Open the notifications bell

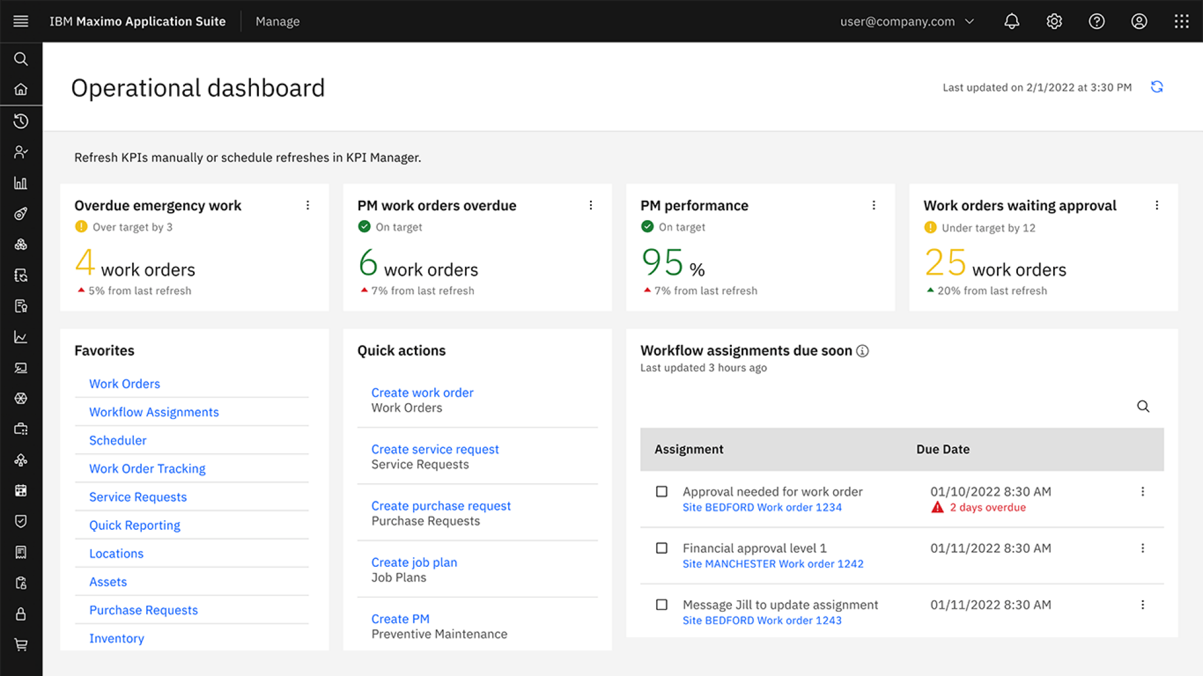click(x=1011, y=21)
